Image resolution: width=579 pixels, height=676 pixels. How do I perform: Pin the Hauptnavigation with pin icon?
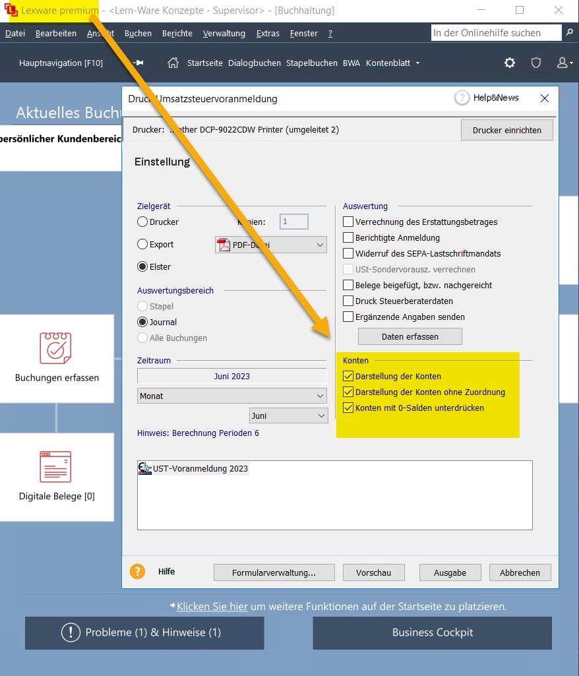[x=139, y=63]
